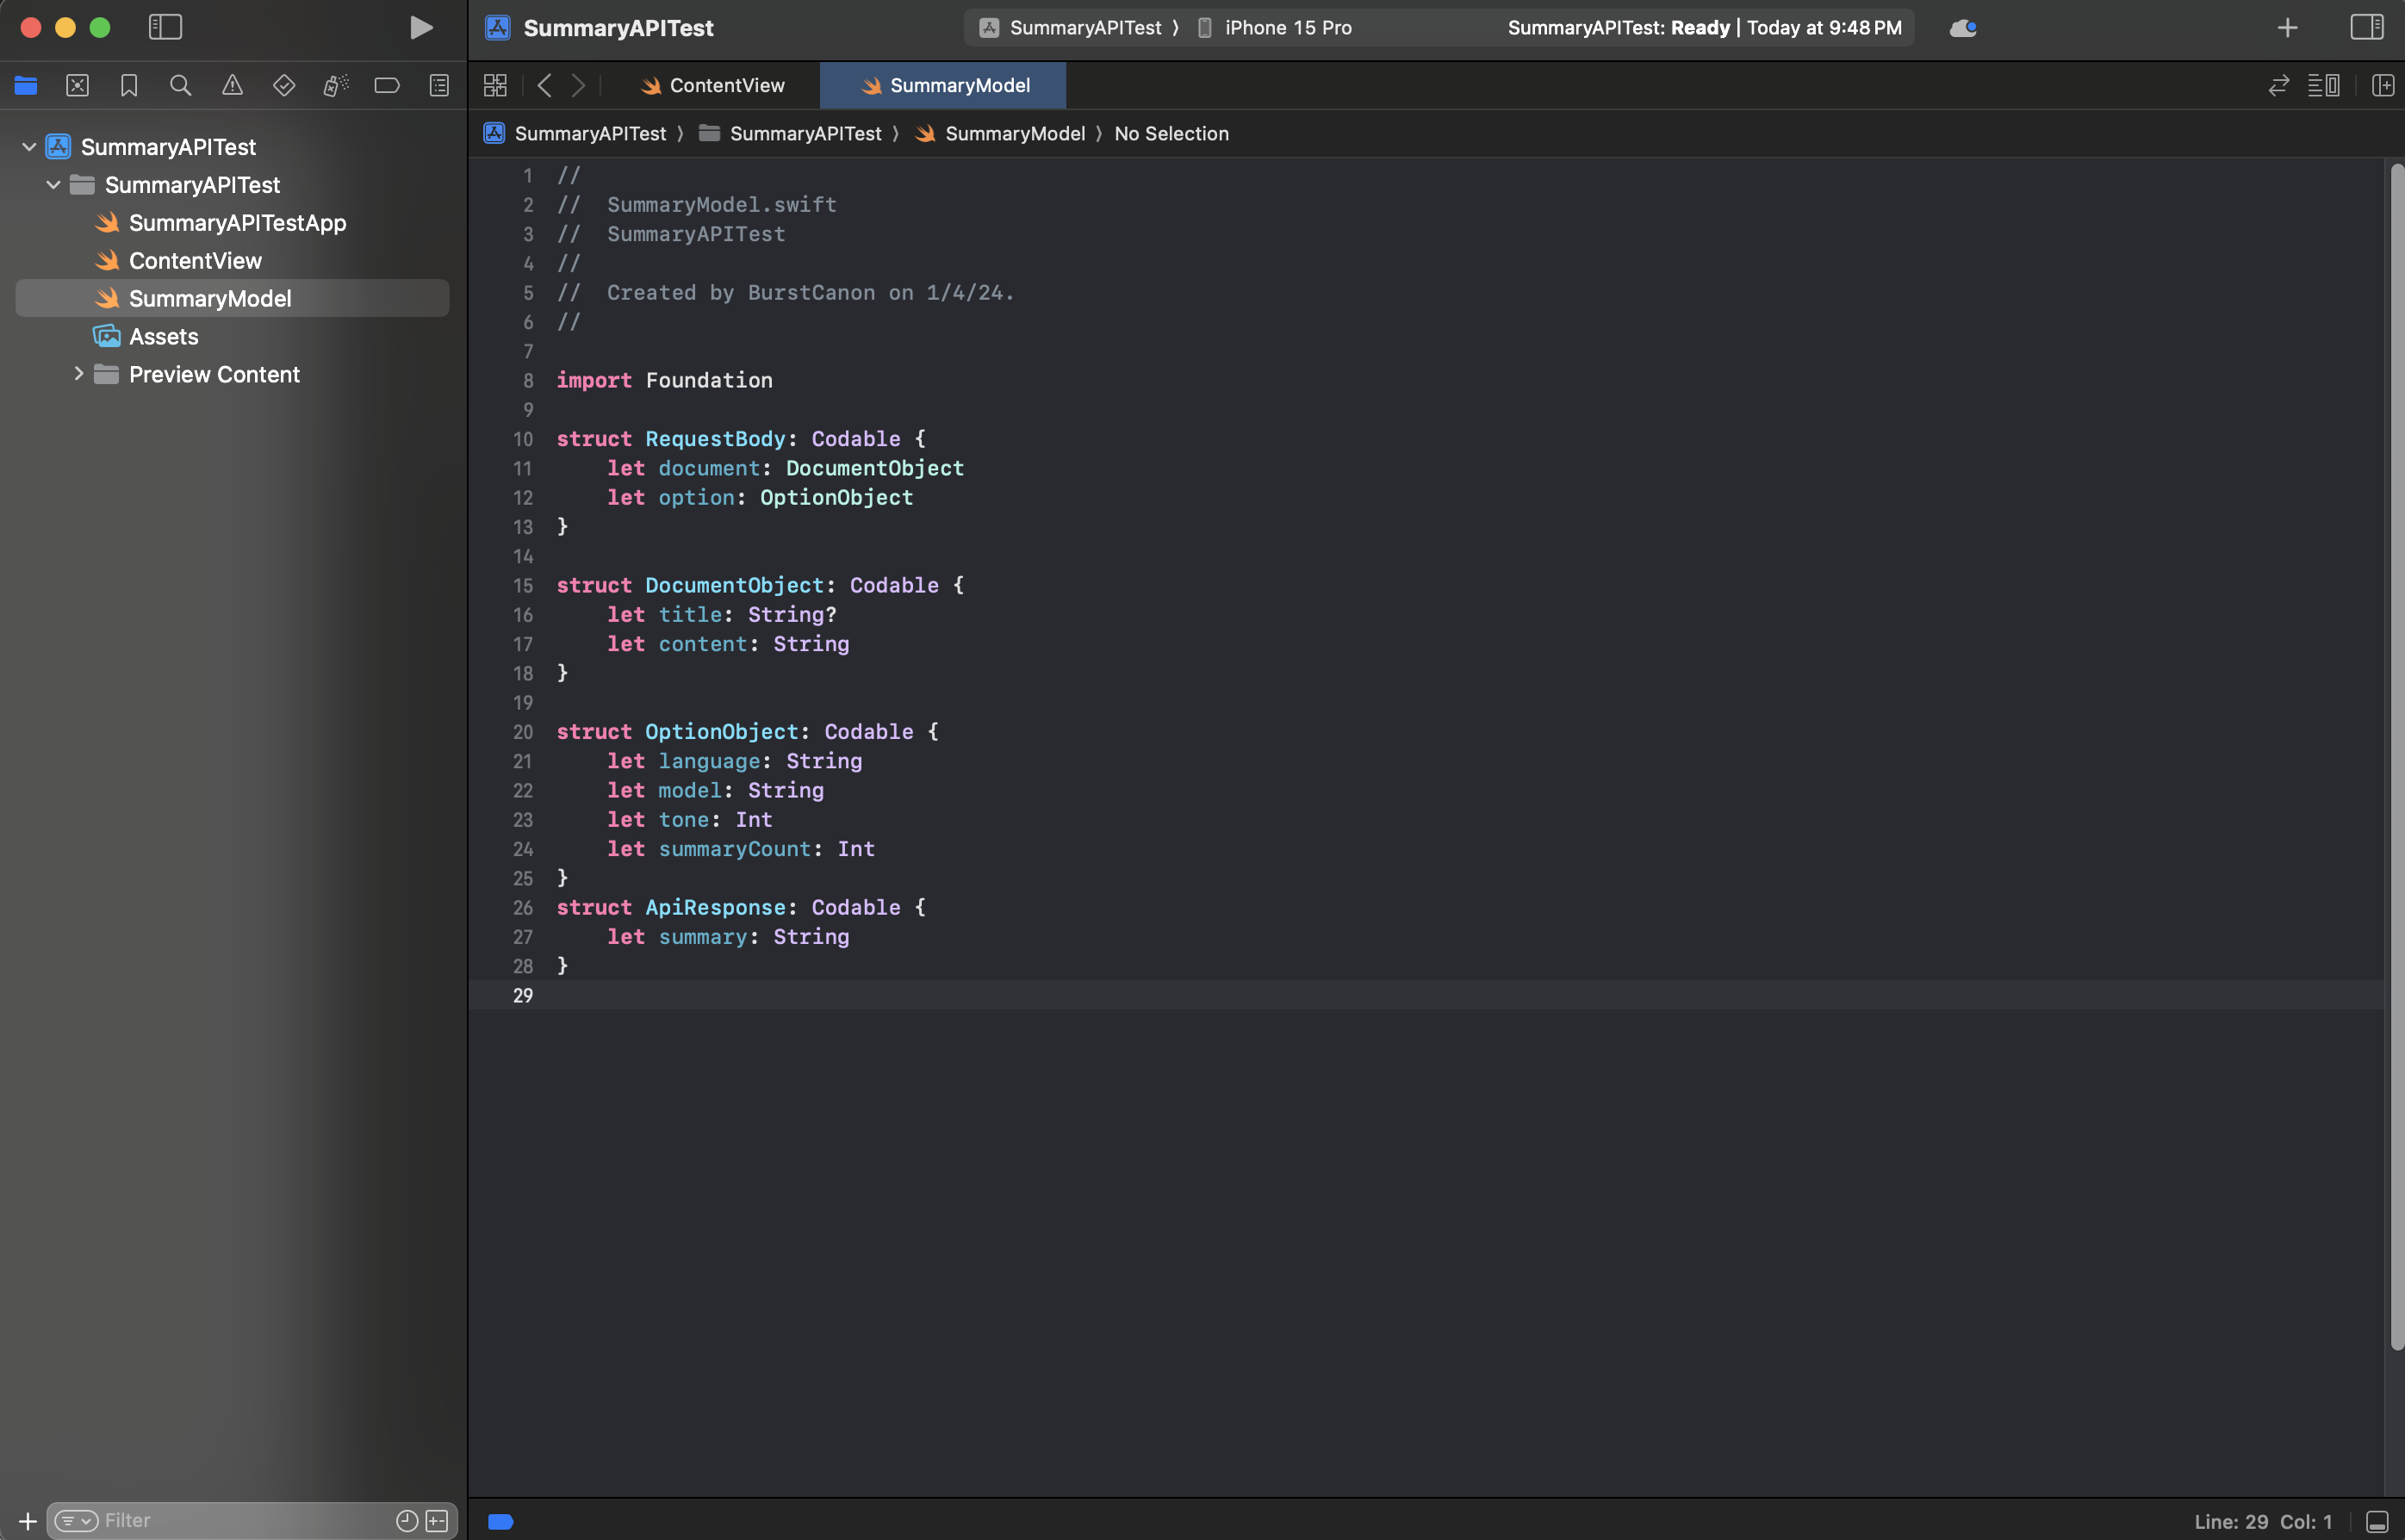Open iPhone 15 Pro destination selector
Image resolution: width=2405 pixels, height=1540 pixels.
(1287, 28)
